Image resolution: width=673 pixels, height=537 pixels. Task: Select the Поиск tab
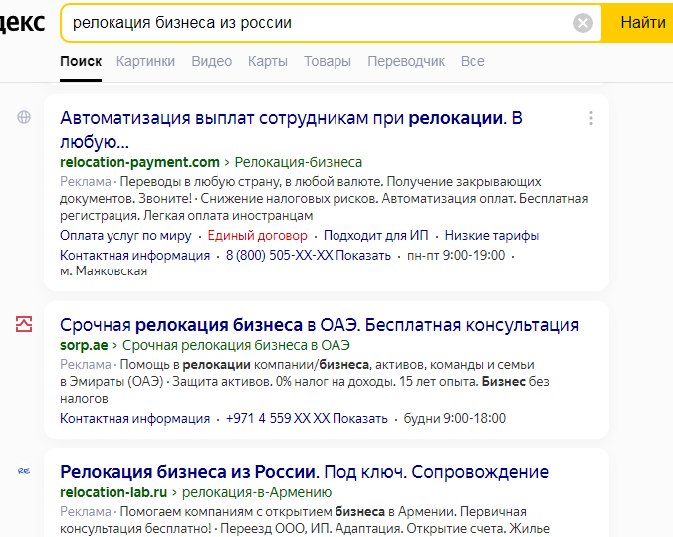[81, 61]
